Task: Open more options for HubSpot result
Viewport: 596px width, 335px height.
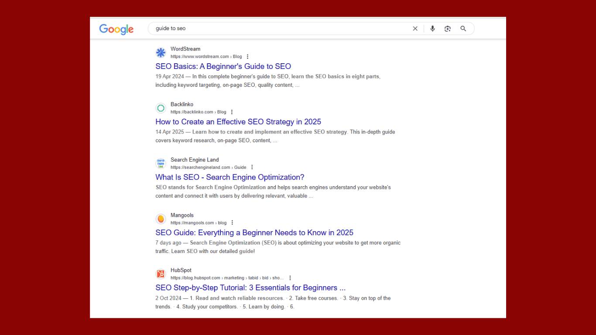Action: tap(290, 278)
